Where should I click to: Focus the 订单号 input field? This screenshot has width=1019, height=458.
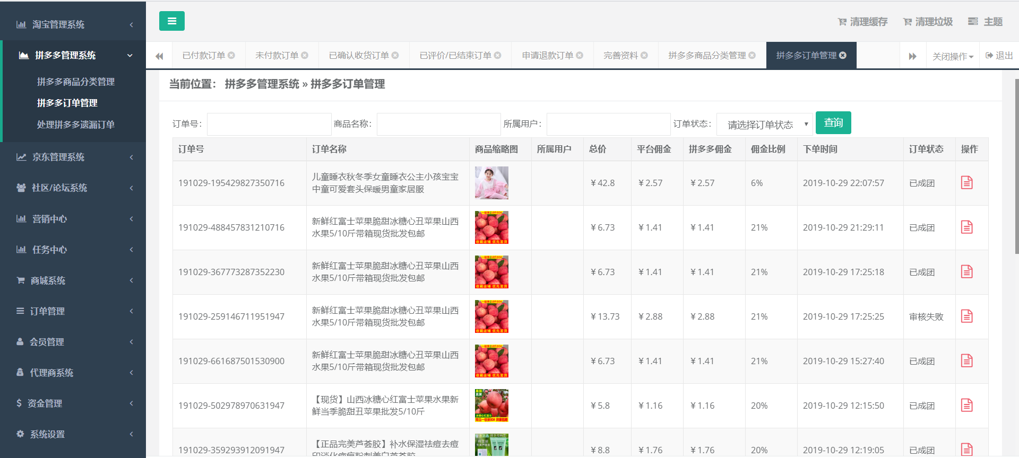click(x=269, y=124)
